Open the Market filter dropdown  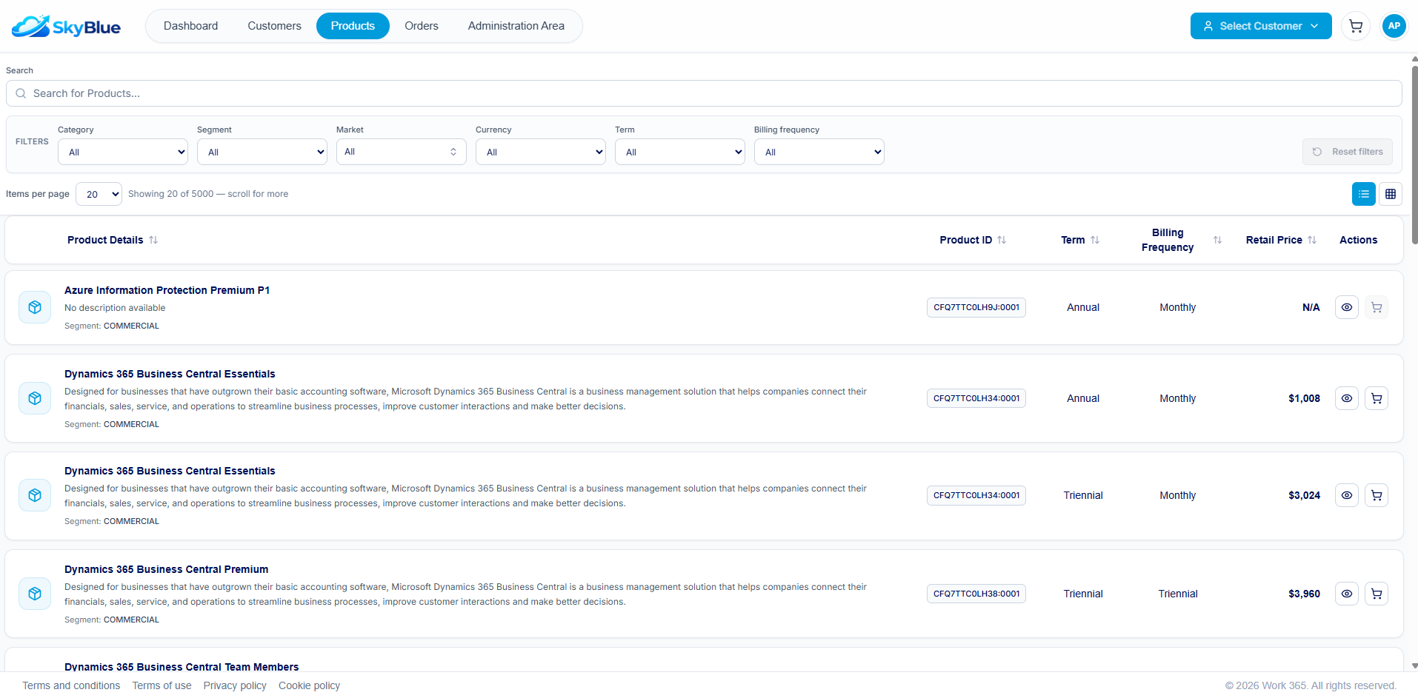pos(402,152)
